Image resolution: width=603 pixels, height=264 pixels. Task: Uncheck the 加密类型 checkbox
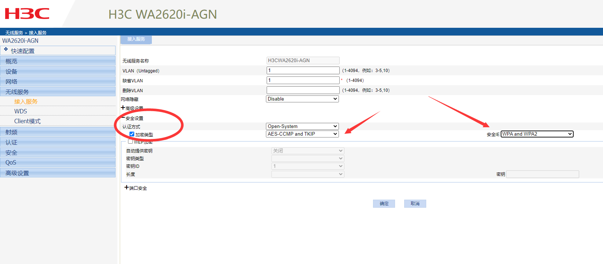132,134
